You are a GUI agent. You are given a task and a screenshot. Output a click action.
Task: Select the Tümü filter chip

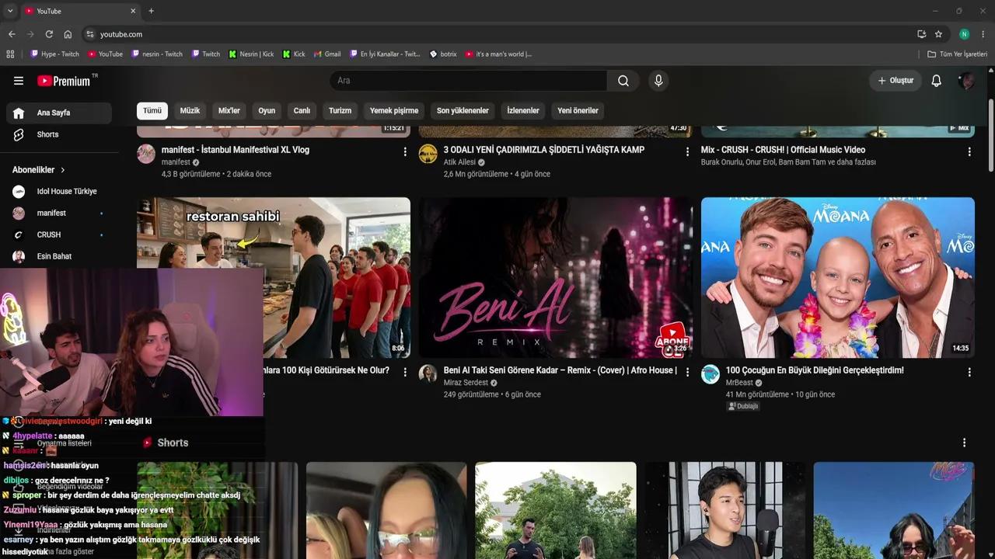click(x=152, y=110)
